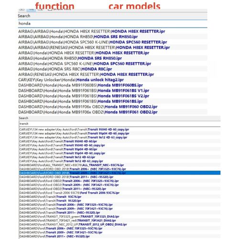Select 134 new adapter Transit 9s12 4D-63_copy row
The image size is (239, 239).
click(119, 137)
